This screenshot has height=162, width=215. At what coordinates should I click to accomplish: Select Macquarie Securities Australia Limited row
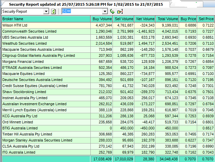pos(108,49)
